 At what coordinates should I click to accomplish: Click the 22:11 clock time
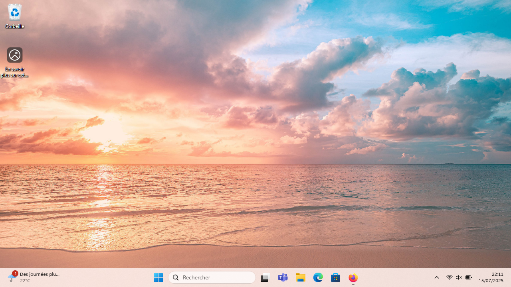(x=497, y=274)
